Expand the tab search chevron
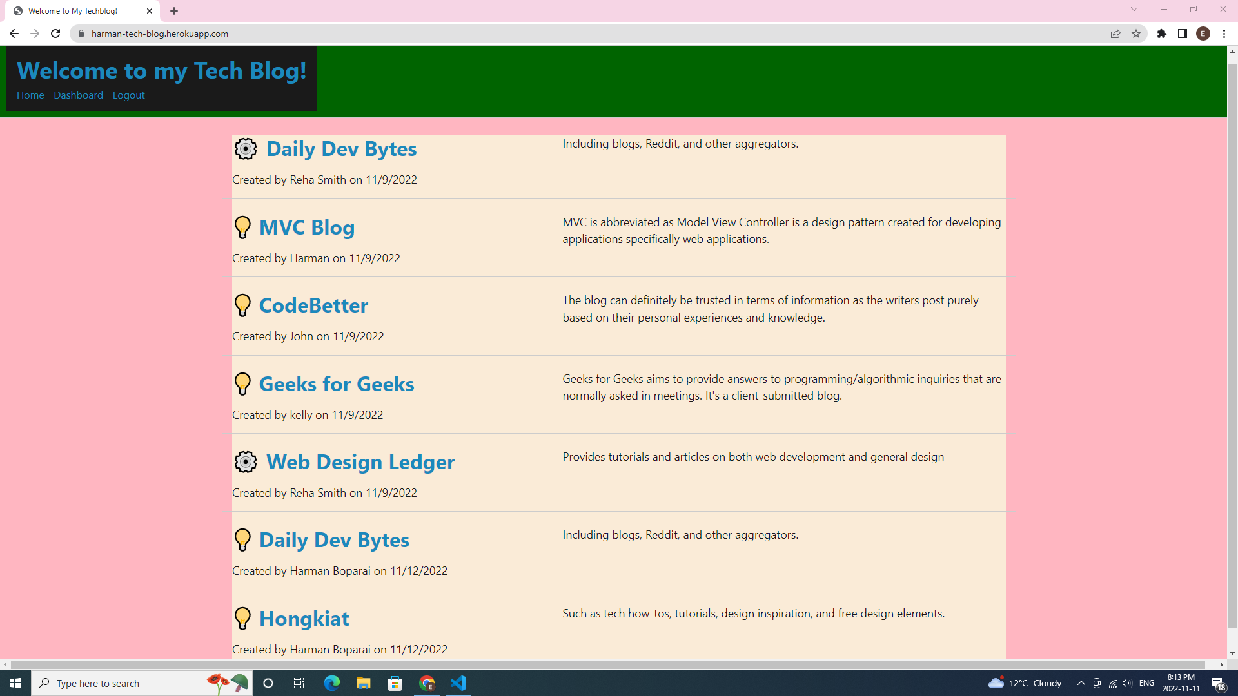 tap(1134, 10)
